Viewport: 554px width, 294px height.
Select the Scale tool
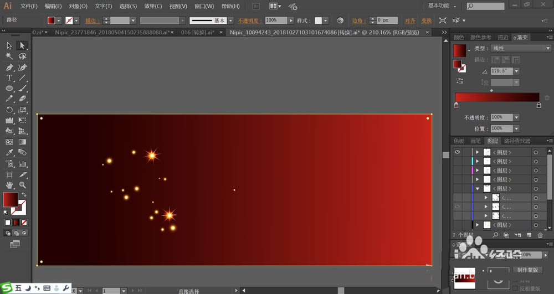pyautogui.click(x=22, y=110)
